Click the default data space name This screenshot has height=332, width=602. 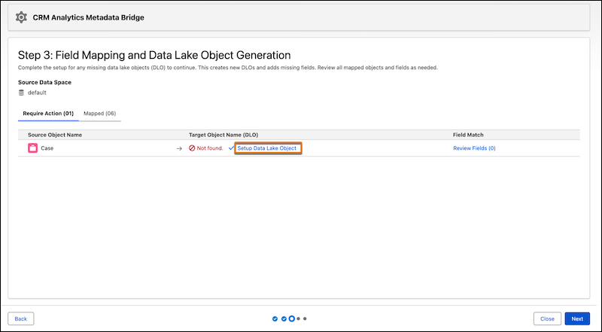37,93
